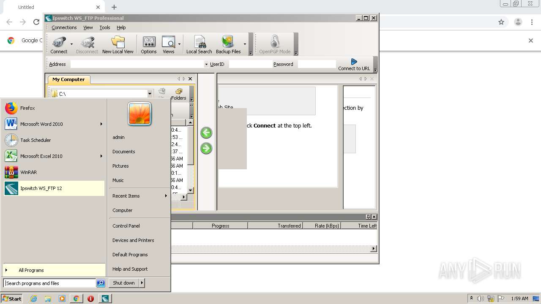This screenshot has height=304, width=541.
Task: Select the My Computer tab
Action: click(x=68, y=79)
